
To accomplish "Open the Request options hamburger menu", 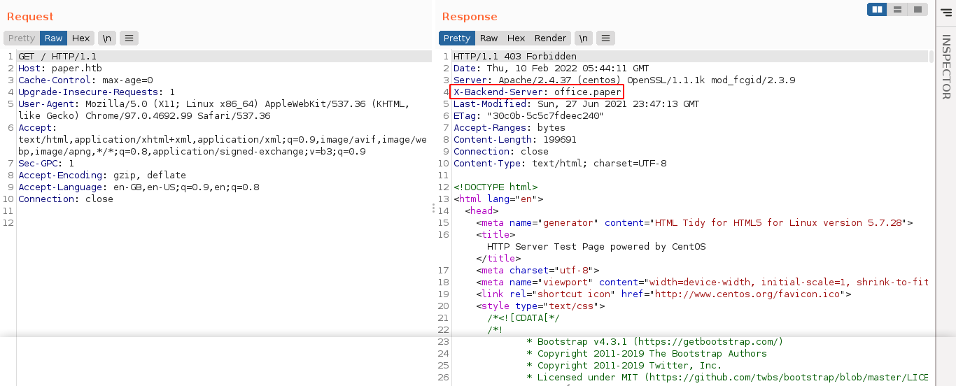I will 129,38.
